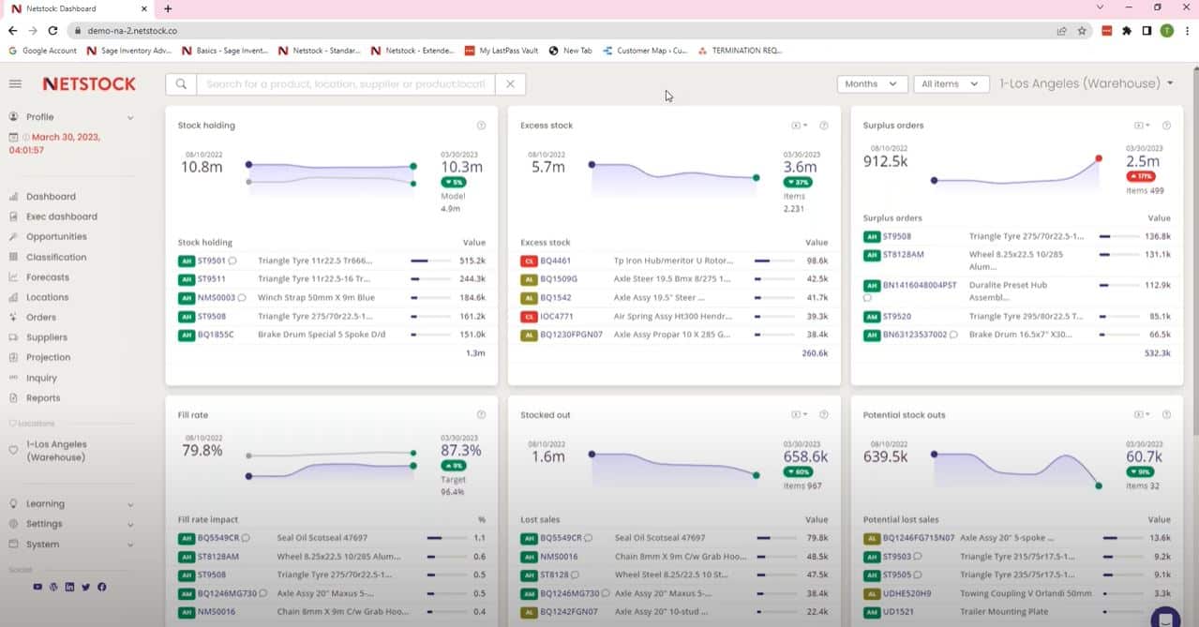Open Exec dashboard in the sidebar

pos(62,216)
